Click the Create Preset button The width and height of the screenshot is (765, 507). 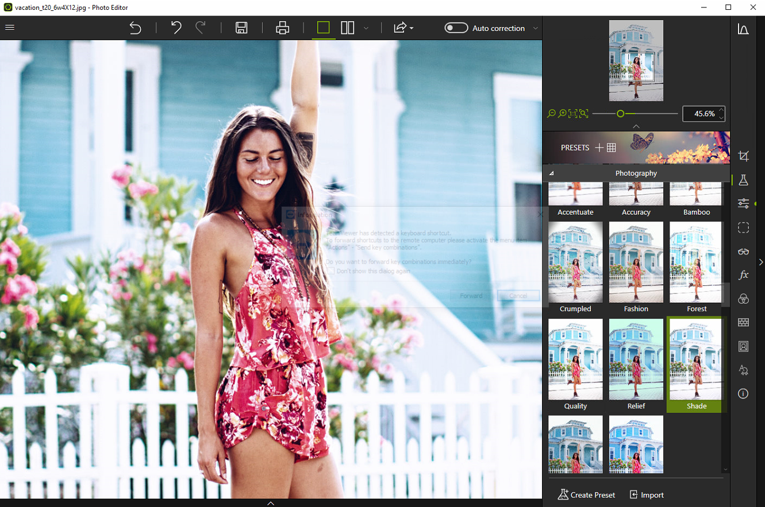tap(586, 494)
